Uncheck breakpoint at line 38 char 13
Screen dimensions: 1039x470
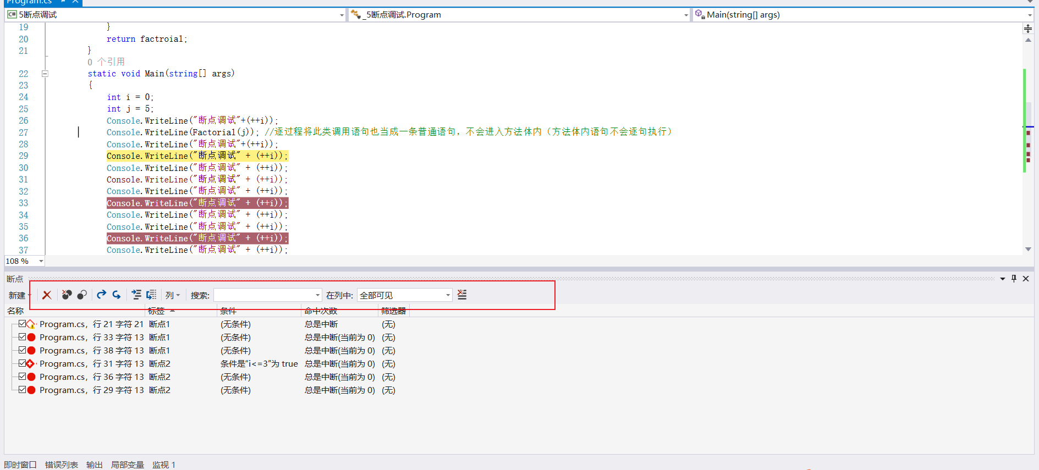tap(22, 350)
